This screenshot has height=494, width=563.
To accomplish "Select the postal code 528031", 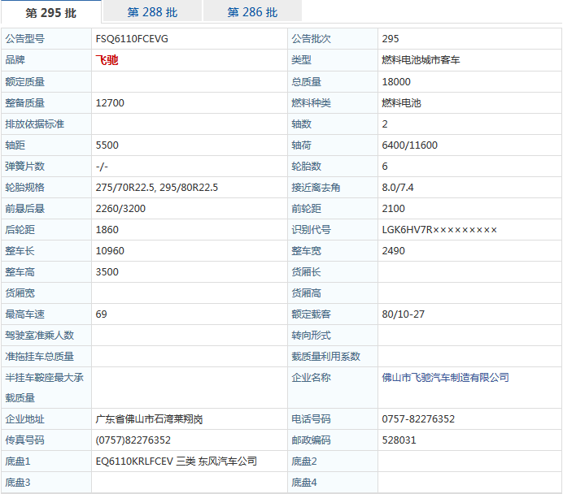I will (x=399, y=440).
